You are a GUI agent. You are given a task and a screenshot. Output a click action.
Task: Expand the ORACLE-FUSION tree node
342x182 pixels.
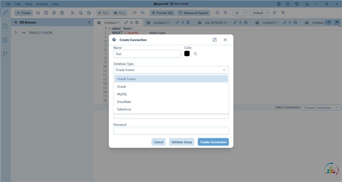[16, 32]
